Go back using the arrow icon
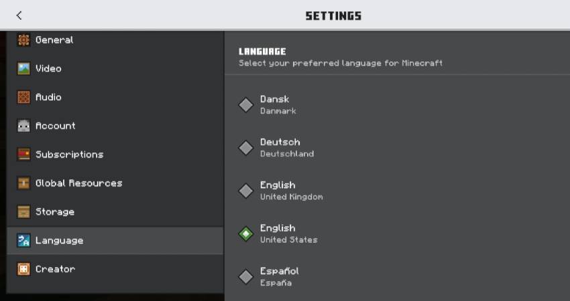570x301 pixels. [19, 15]
